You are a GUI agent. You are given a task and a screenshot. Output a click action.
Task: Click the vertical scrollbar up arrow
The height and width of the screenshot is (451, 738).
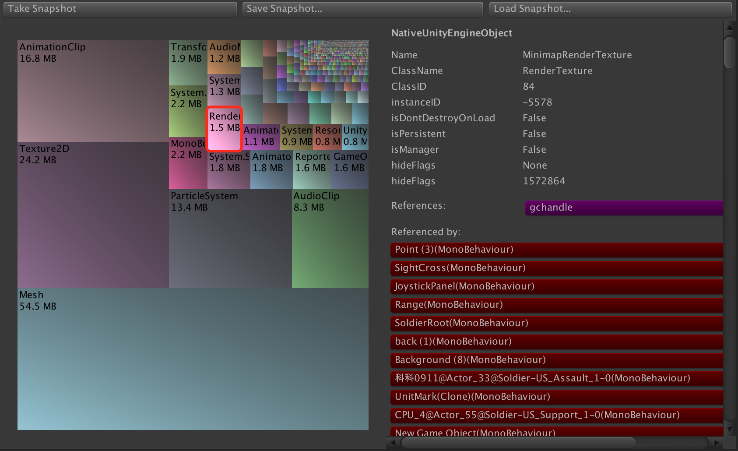pos(729,28)
